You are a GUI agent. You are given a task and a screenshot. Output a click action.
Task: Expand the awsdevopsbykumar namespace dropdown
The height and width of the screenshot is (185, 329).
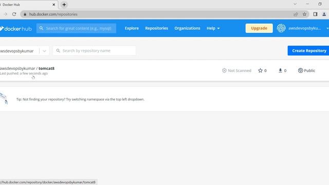coord(44,51)
